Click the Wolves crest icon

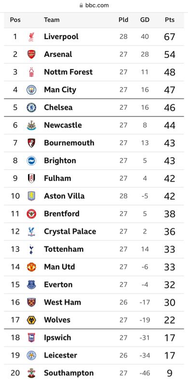(31, 320)
